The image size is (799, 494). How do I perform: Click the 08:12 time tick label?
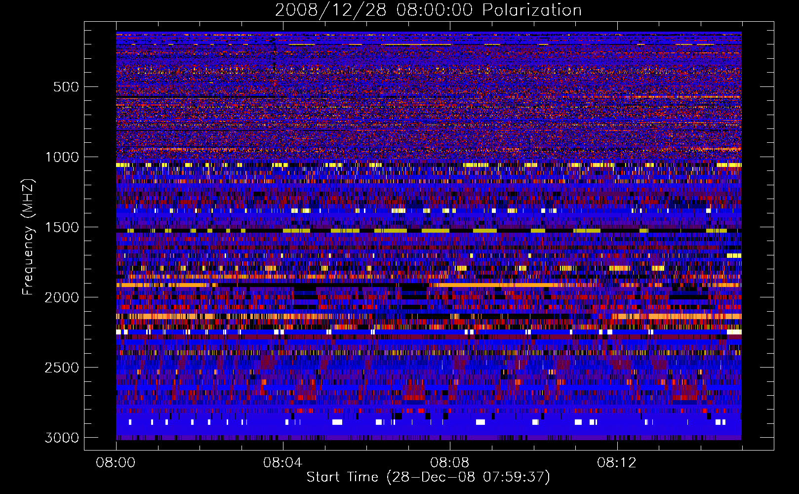[x=617, y=463]
